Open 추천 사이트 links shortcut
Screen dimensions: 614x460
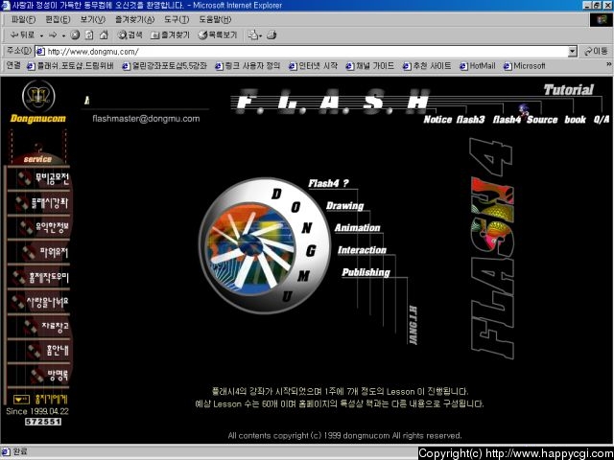click(427, 66)
